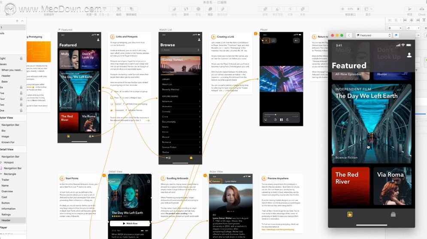Open the Cloud upload icon in toolbar

point(422,9)
